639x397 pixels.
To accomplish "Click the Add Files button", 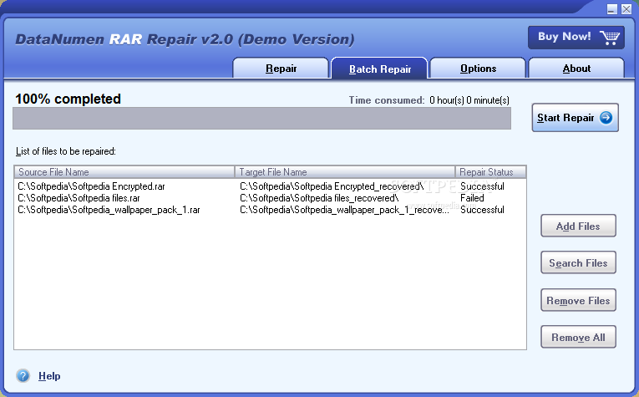I will [578, 226].
